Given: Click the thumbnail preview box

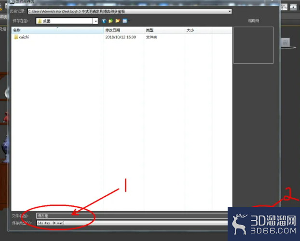Looking at the screenshot, I should coord(253,45).
